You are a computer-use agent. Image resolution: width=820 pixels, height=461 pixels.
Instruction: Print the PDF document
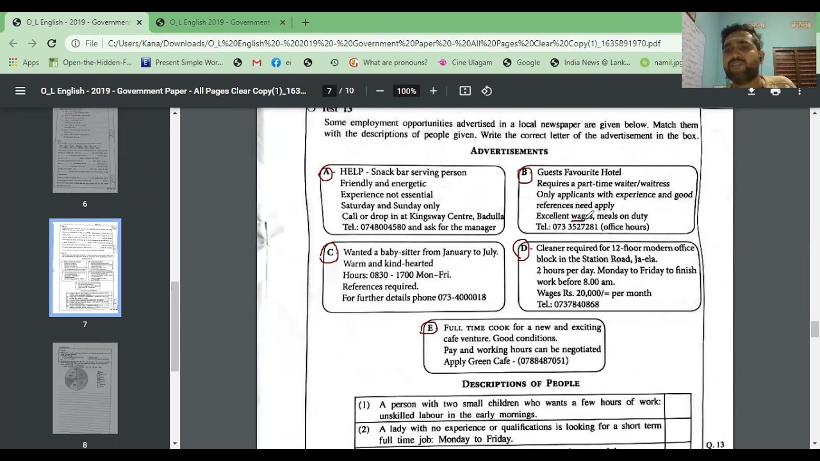pos(775,91)
